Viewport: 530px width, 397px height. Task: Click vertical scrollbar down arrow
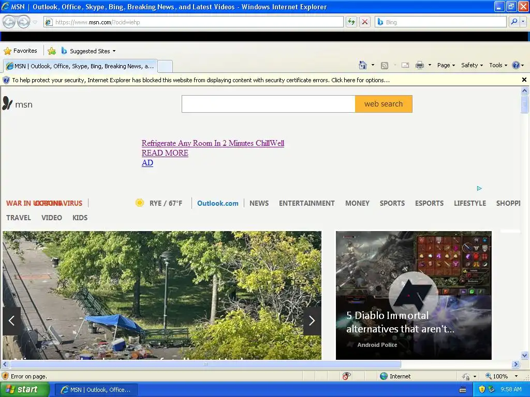[x=524, y=355]
